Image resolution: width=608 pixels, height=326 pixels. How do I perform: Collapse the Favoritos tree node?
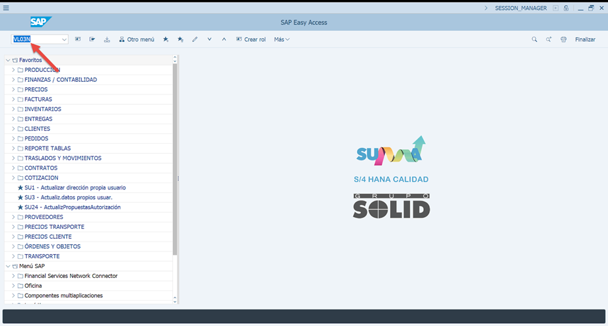7,60
